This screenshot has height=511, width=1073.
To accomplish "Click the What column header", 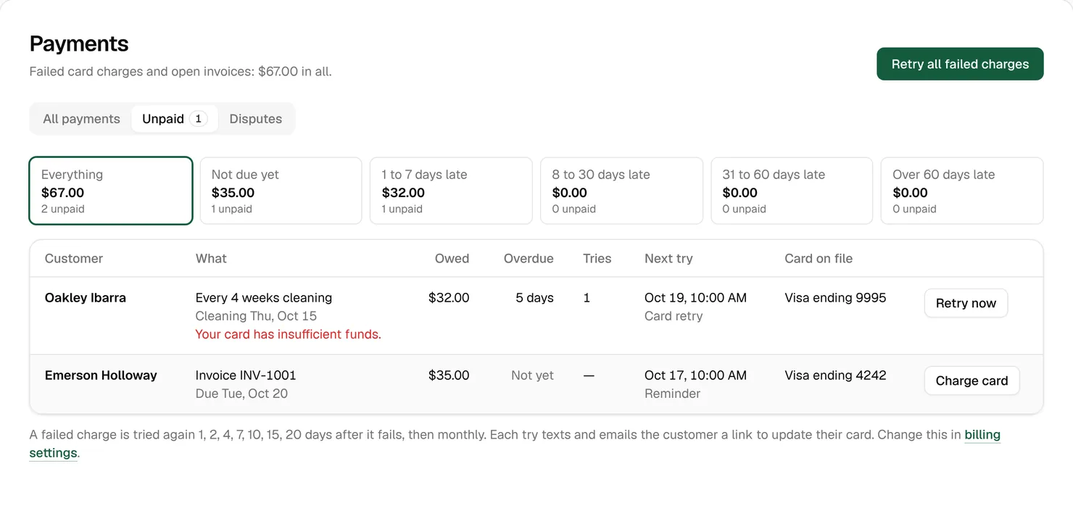I will tap(211, 259).
